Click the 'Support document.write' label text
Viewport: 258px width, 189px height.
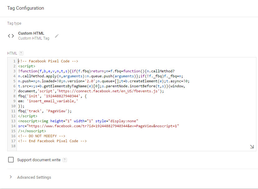39,160
